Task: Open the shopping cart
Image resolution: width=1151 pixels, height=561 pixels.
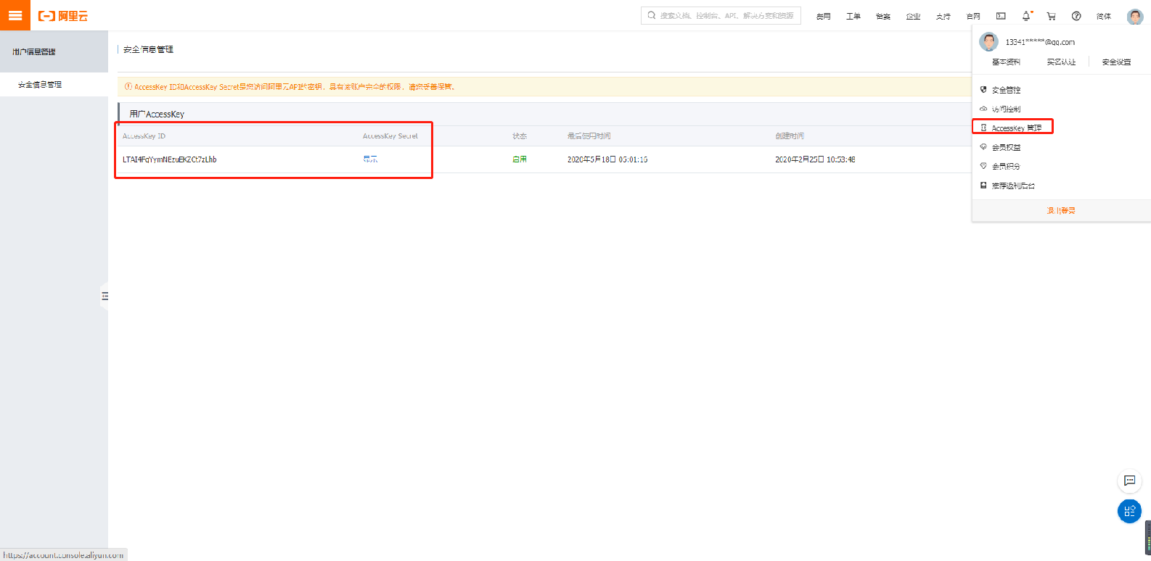Action: [x=1051, y=16]
